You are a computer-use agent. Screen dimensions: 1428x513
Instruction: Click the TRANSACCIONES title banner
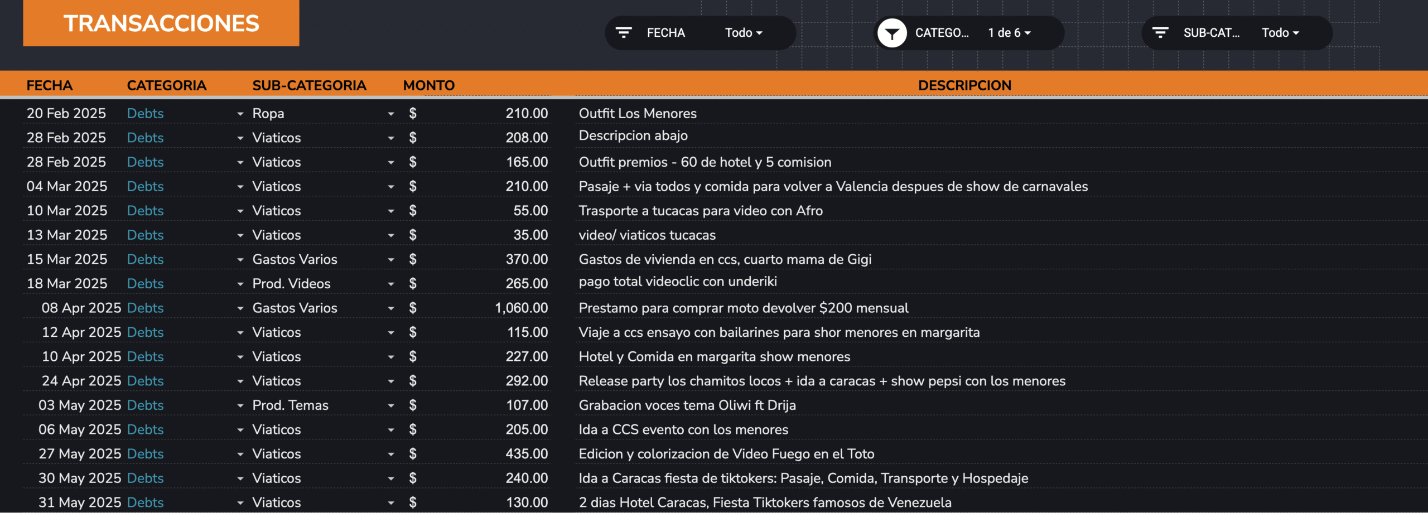pyautogui.click(x=161, y=23)
